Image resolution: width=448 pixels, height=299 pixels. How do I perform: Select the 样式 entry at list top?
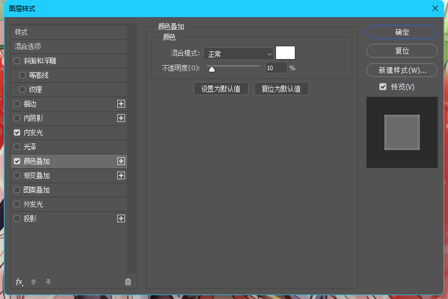coord(69,32)
